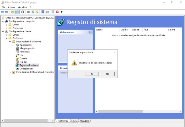
Task: Click No in Conferma importazione dialog
Action: [108, 74]
